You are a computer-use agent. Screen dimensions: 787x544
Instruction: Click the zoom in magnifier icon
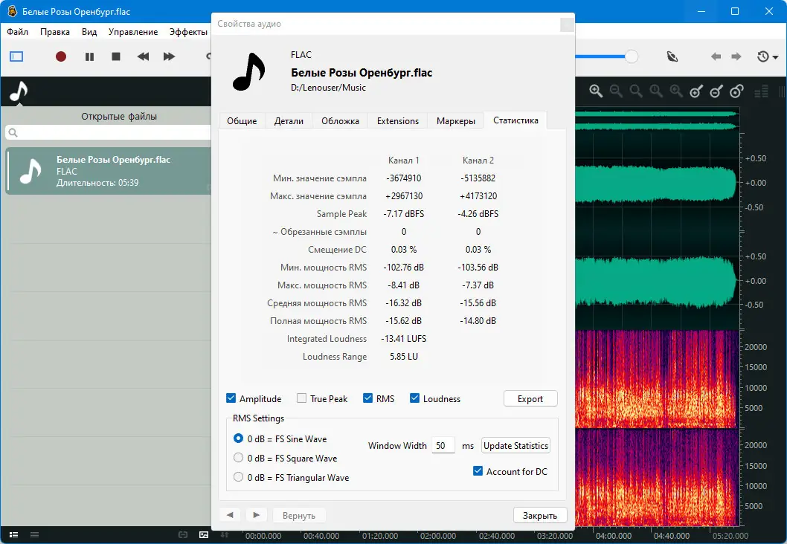596,91
